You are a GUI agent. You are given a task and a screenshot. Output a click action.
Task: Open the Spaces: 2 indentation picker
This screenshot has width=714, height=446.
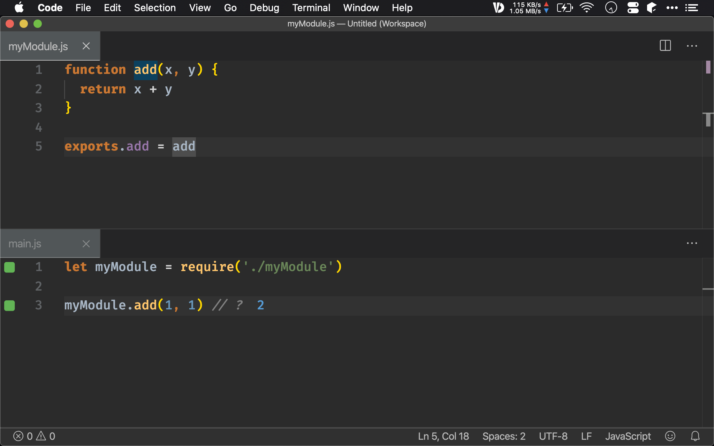[x=503, y=436]
